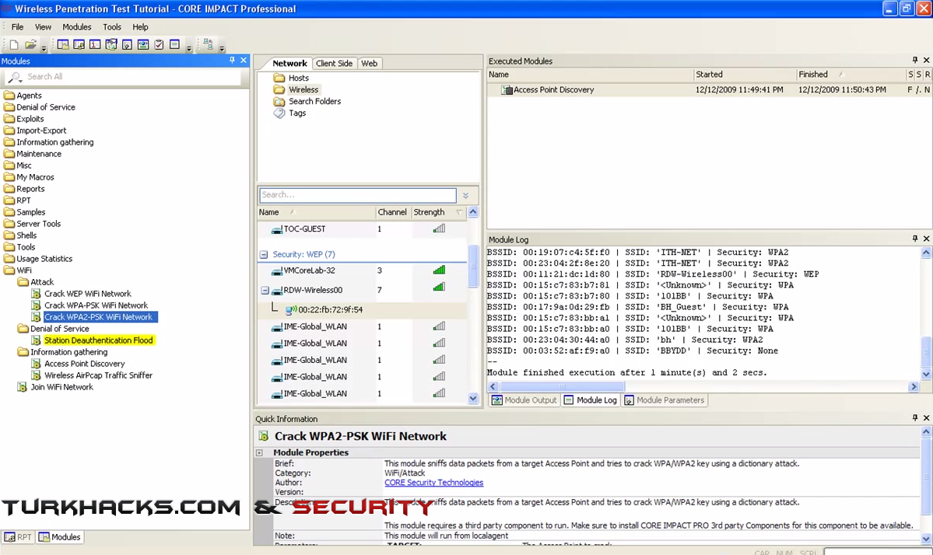
Task: Switch to the Client Side tab
Action: click(334, 64)
